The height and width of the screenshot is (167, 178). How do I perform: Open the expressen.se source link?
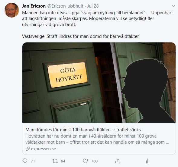tap(43, 149)
